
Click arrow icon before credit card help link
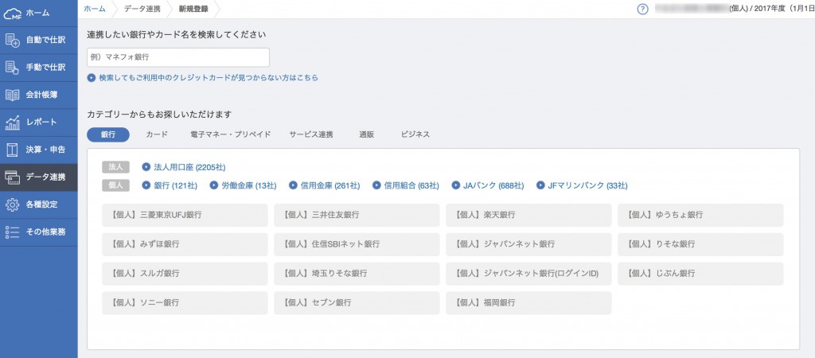tap(91, 78)
